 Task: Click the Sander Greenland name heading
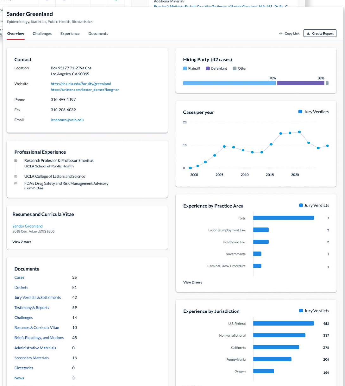click(30, 14)
